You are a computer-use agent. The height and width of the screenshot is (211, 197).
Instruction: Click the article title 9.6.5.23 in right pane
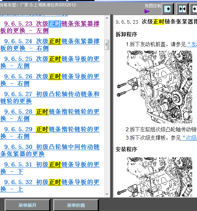point(156,22)
